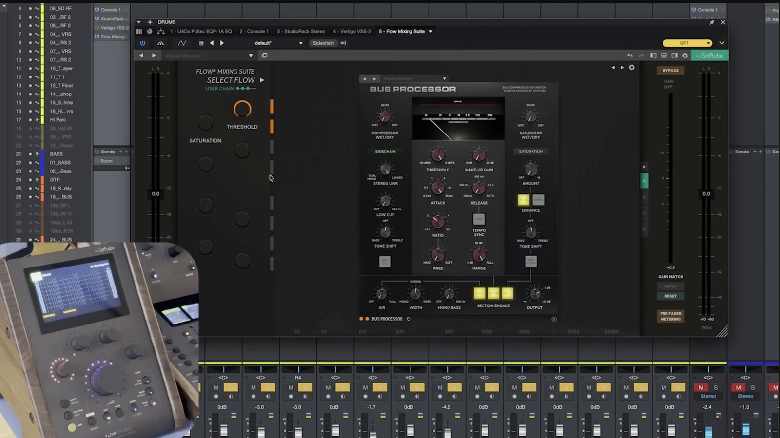Switch to 1 - UADx Pultec EQP-1A EQ tab
This screenshot has width=780, height=438.
pos(201,31)
